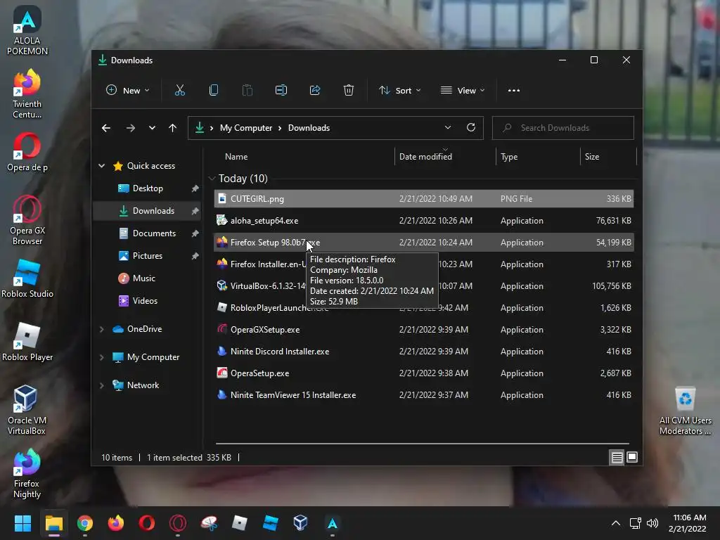Click the Cut scissors icon

[x=179, y=91]
